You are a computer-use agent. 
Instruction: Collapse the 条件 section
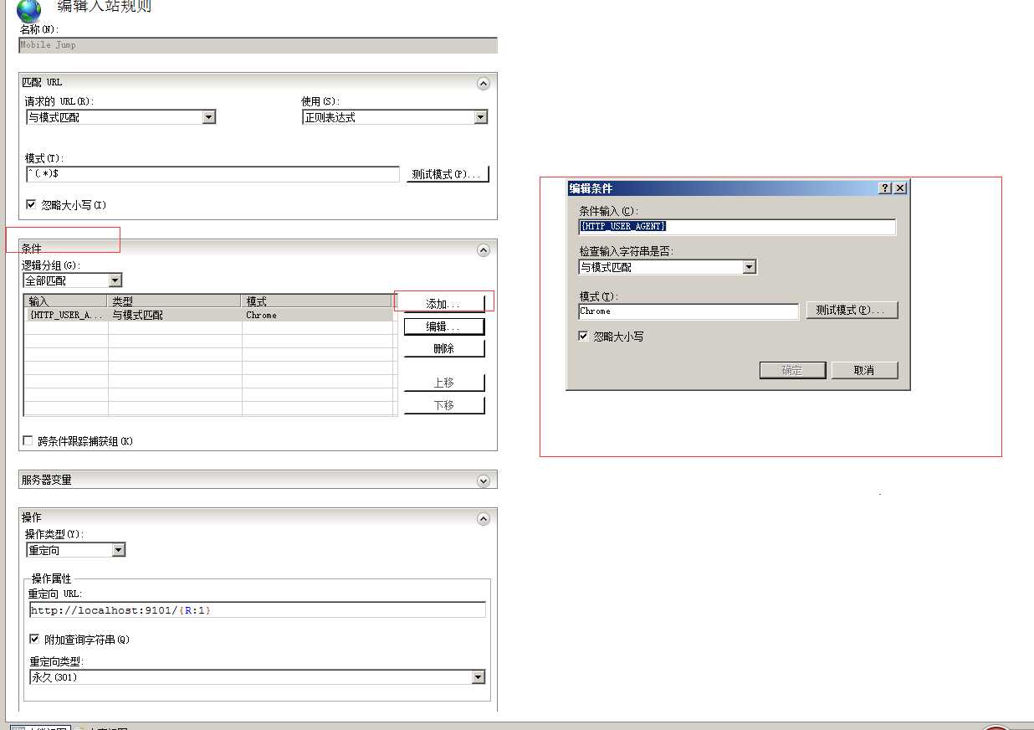(483, 249)
